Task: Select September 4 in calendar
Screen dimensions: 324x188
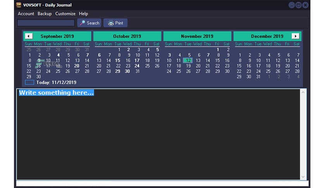Action: click(59, 55)
